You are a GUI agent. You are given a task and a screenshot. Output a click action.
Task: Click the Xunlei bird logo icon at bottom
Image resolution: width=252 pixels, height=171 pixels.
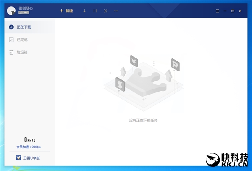18,158
